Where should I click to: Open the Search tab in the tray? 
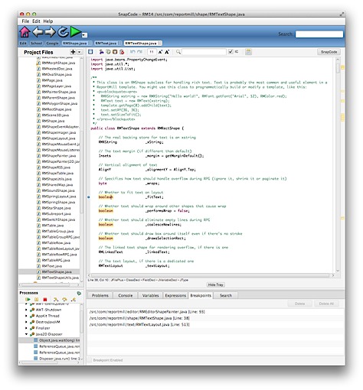click(226, 295)
